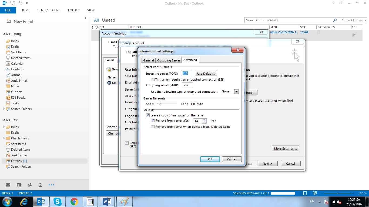The image size is (369, 207).
Task: Open the Calendar folder
Action: coord(17,64)
